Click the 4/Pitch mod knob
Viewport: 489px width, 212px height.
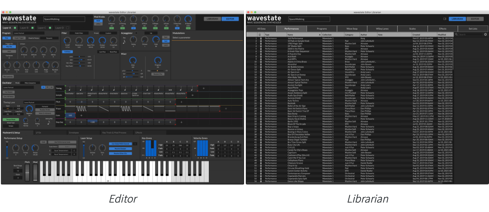pyautogui.click(x=144, y=19)
